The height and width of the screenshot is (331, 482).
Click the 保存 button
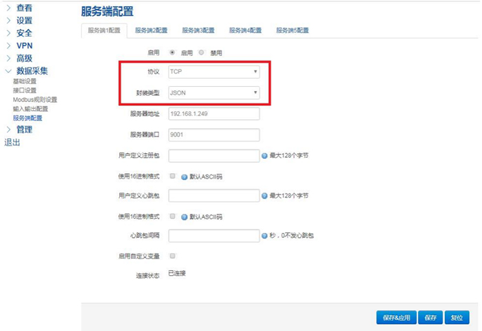430,317
